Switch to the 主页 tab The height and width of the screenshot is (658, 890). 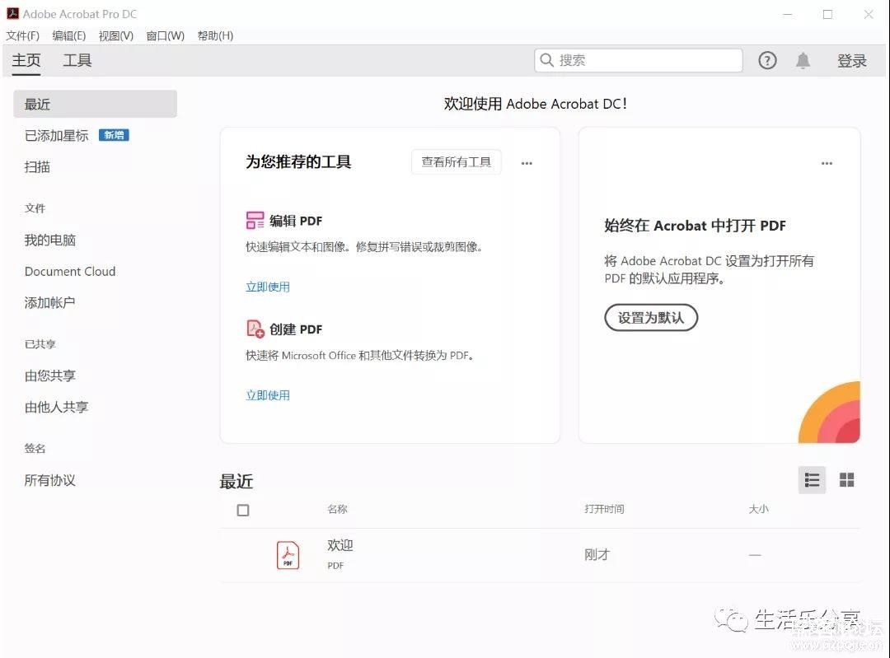(26, 60)
